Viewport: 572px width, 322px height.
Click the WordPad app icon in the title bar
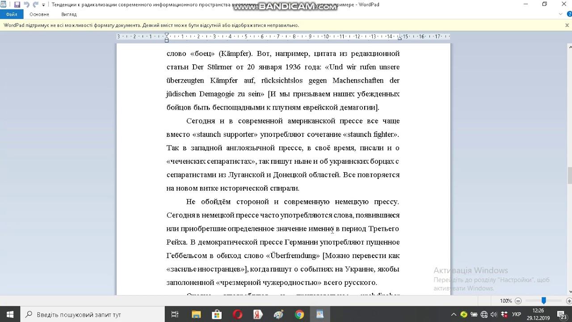coord(4,4)
